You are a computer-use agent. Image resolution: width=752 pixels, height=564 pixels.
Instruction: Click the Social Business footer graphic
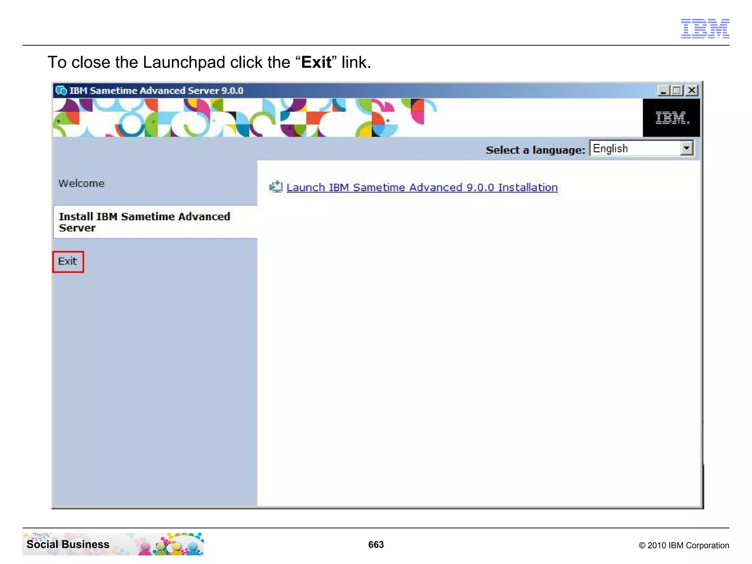click(113, 544)
